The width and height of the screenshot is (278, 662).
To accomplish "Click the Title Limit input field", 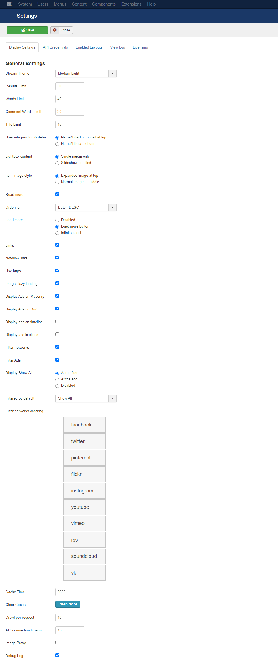I will 70,125.
